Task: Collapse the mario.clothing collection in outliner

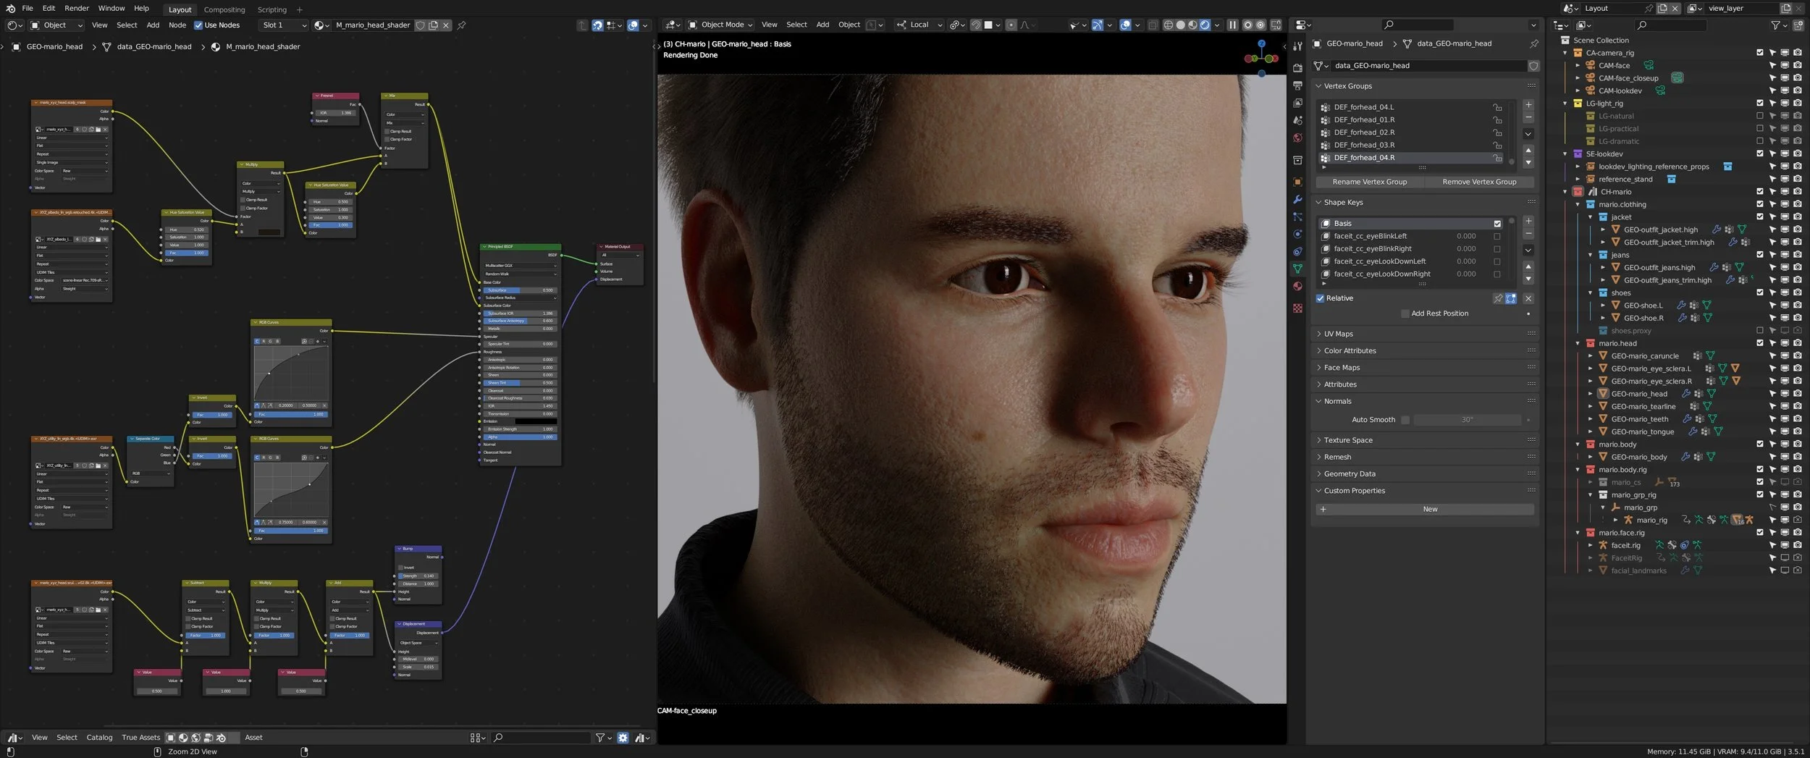Action: click(1578, 205)
